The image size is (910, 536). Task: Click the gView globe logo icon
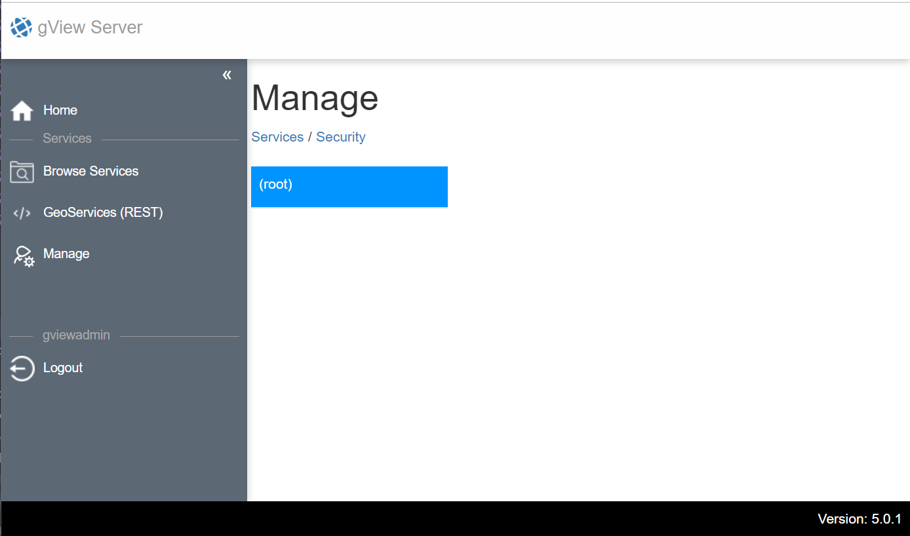click(21, 28)
